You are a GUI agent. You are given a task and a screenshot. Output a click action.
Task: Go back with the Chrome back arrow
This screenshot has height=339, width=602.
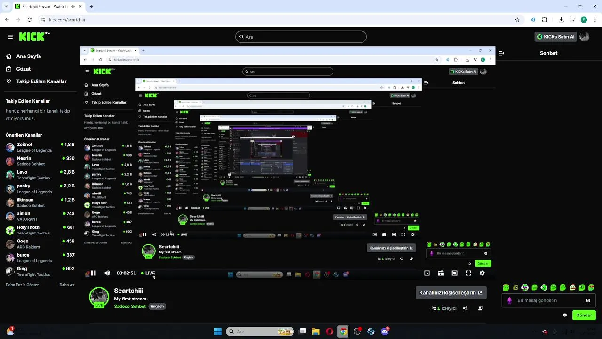point(7,20)
